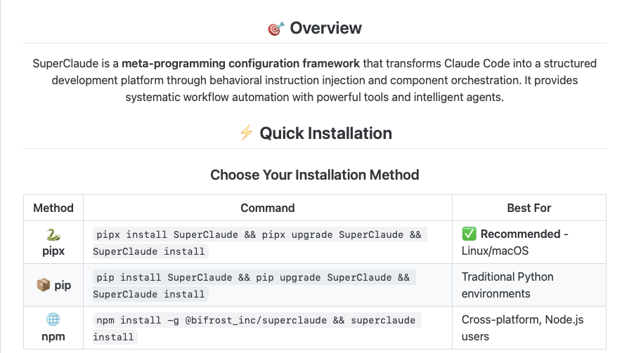This screenshot has height=353, width=629.
Task: Click the Best For column header
Action: [x=529, y=208]
